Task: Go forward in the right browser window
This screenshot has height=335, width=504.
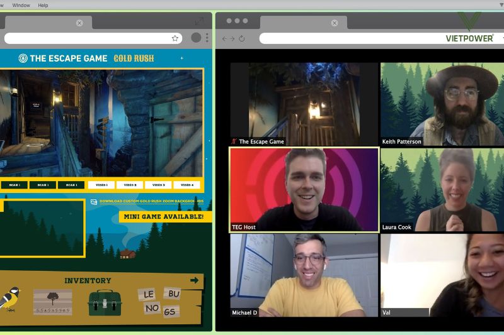Action: pos(232,39)
